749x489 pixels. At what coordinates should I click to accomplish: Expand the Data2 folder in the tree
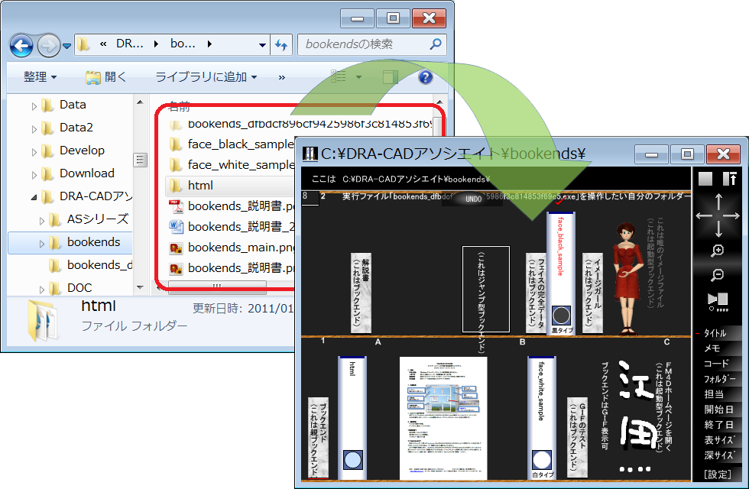coord(34,129)
